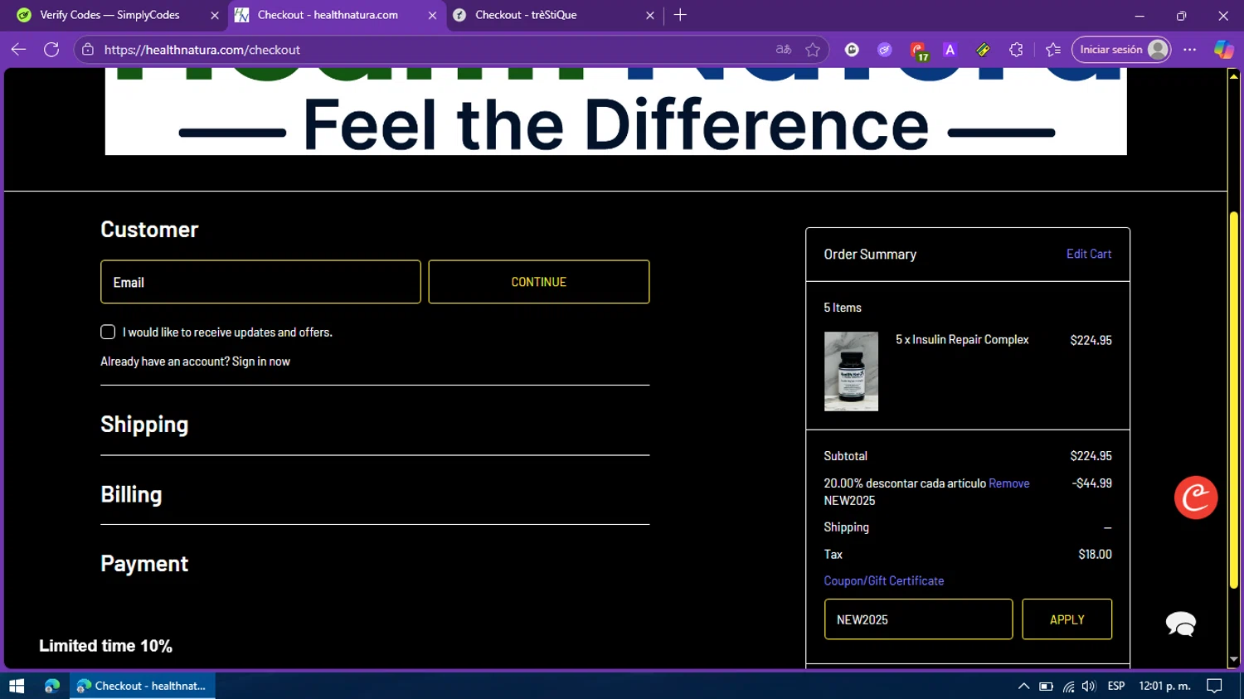Click the -$44.99 discount amount

point(1091,483)
